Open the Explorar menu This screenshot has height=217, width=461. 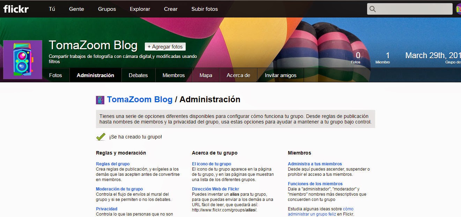[x=140, y=9]
